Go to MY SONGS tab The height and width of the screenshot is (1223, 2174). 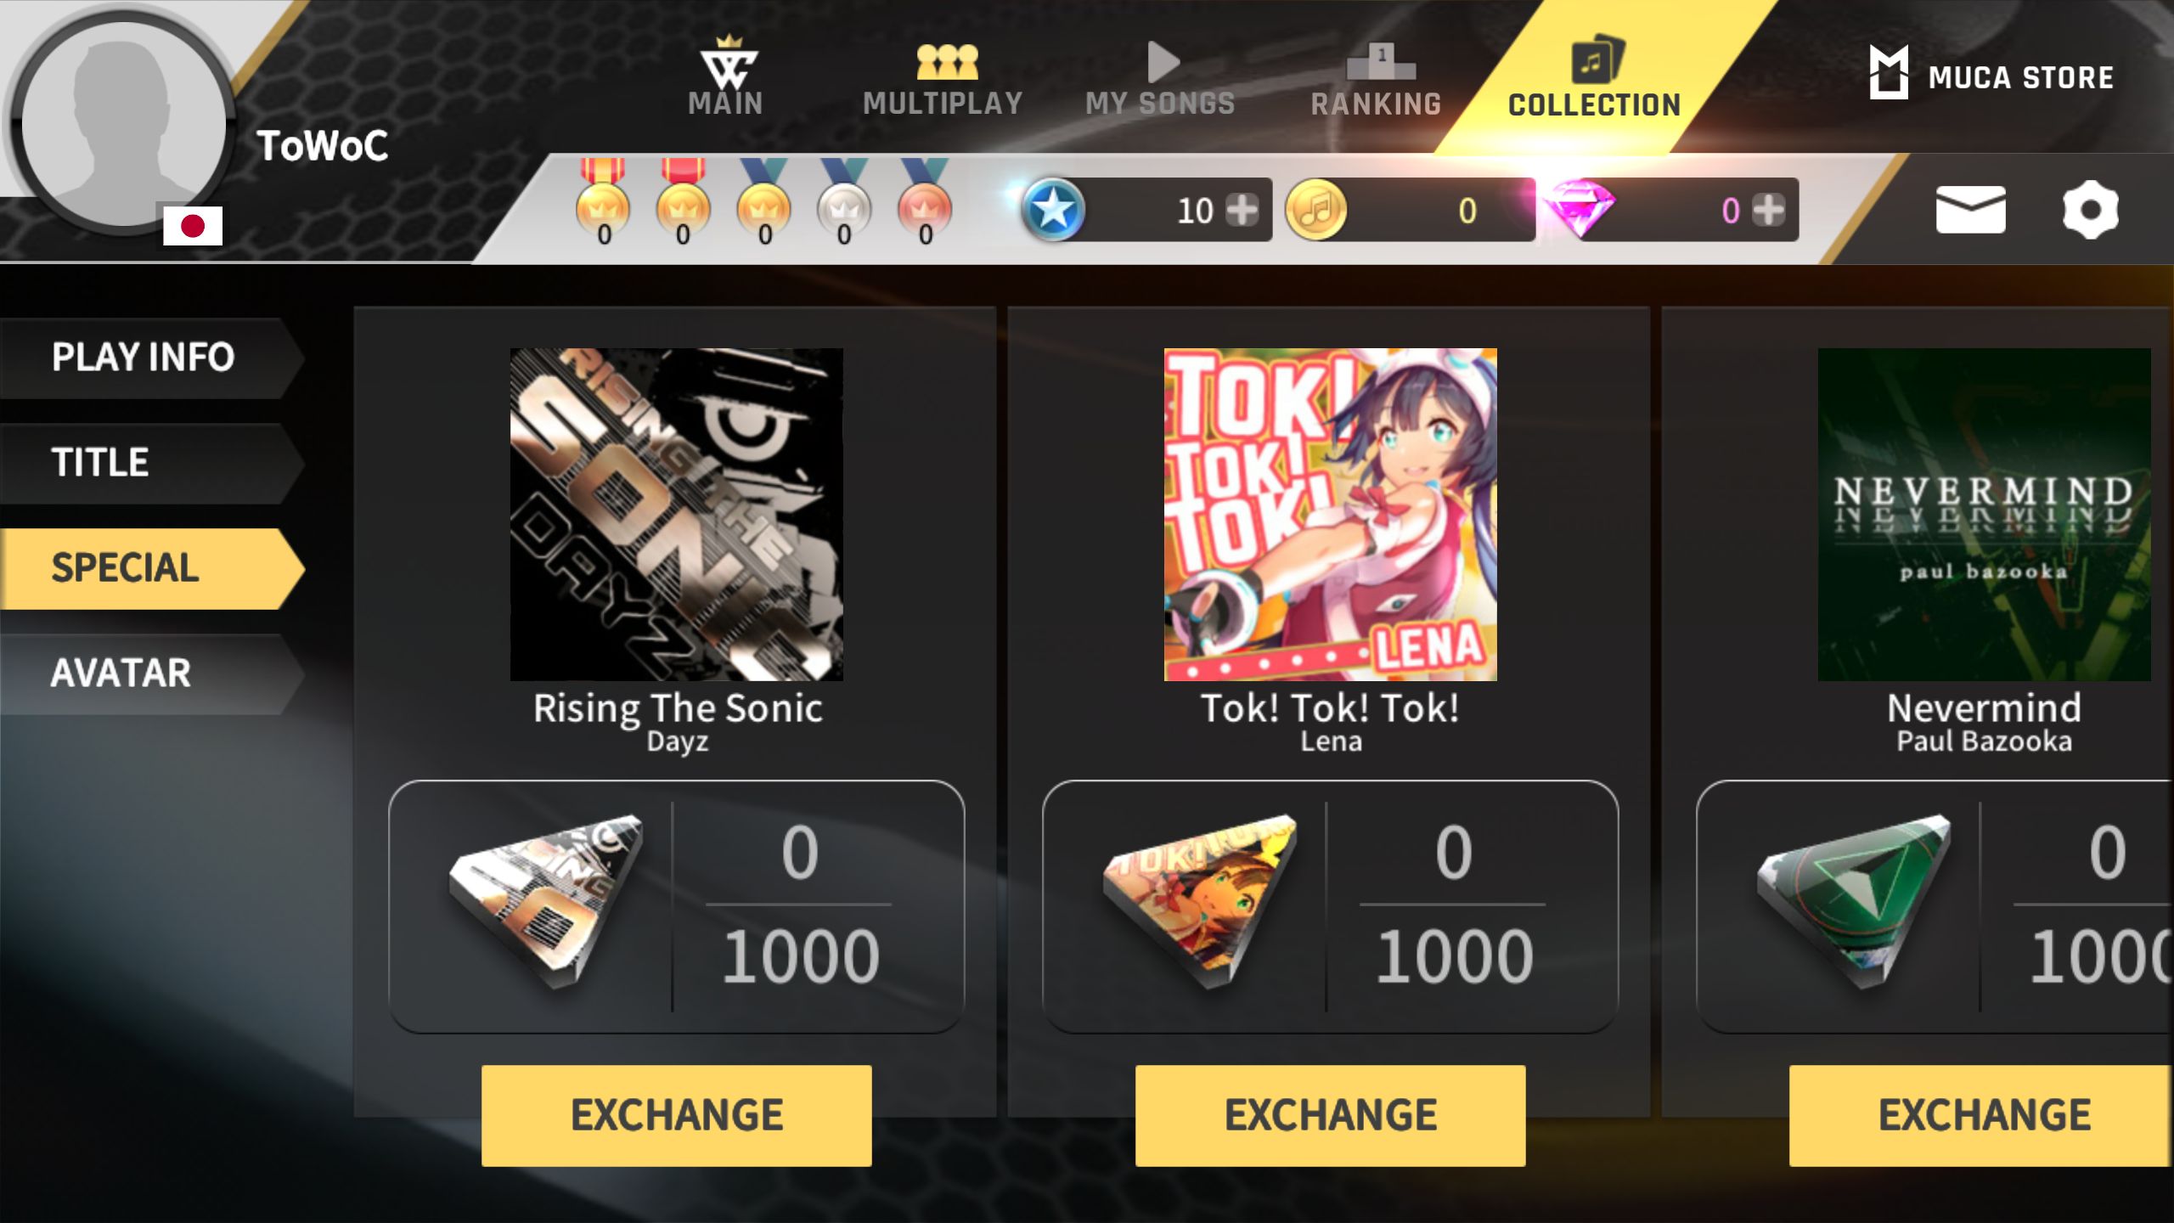pyautogui.click(x=1160, y=81)
